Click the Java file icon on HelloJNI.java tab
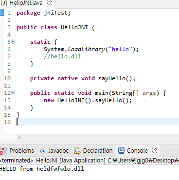Screen dimensions: 179x180 4,3
